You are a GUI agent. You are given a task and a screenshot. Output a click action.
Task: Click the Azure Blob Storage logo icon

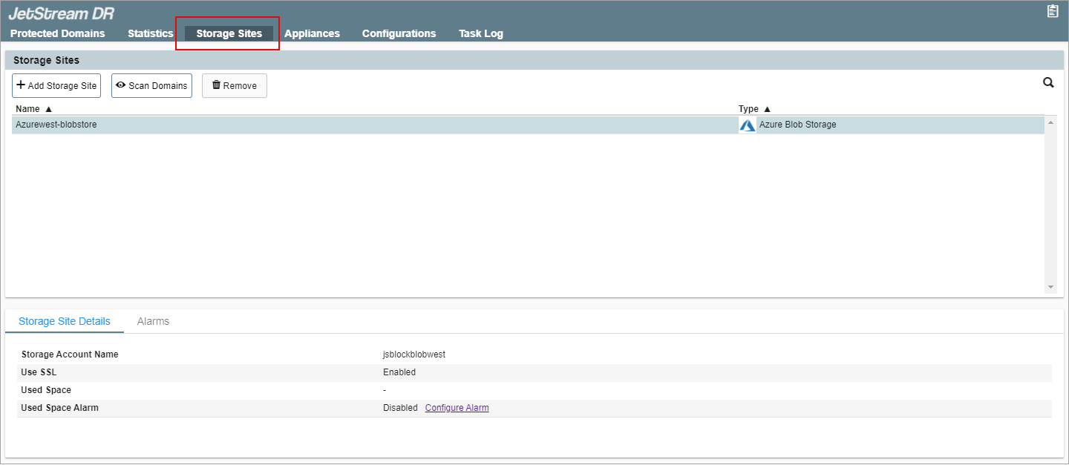point(748,125)
